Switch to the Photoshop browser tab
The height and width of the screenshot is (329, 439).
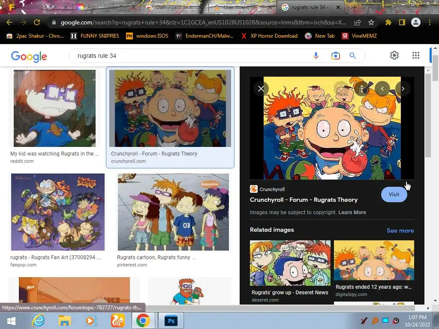(x=38, y=7)
